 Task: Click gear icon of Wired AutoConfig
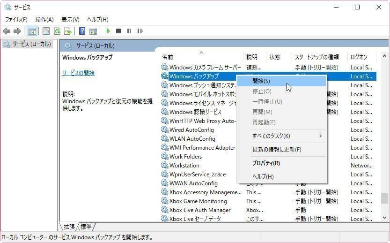pyautogui.click(x=165, y=129)
